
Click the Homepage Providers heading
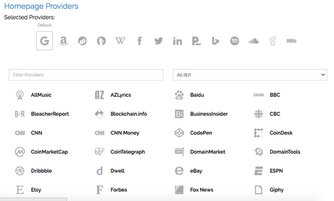coord(41,6)
